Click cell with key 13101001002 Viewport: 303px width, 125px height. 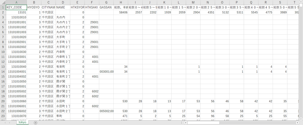pos(16,27)
